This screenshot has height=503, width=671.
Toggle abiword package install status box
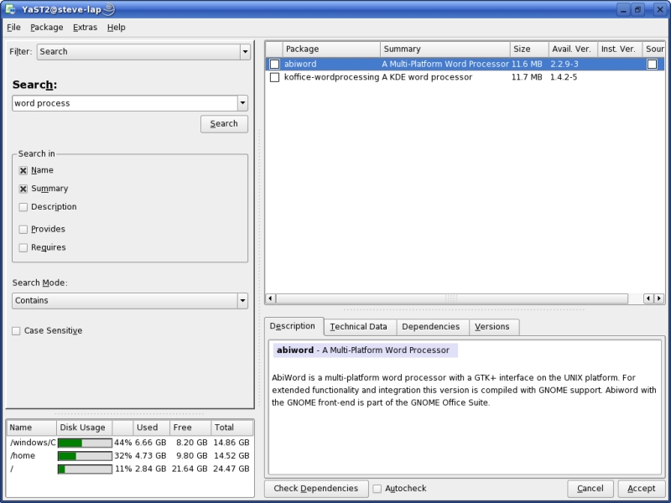point(274,65)
